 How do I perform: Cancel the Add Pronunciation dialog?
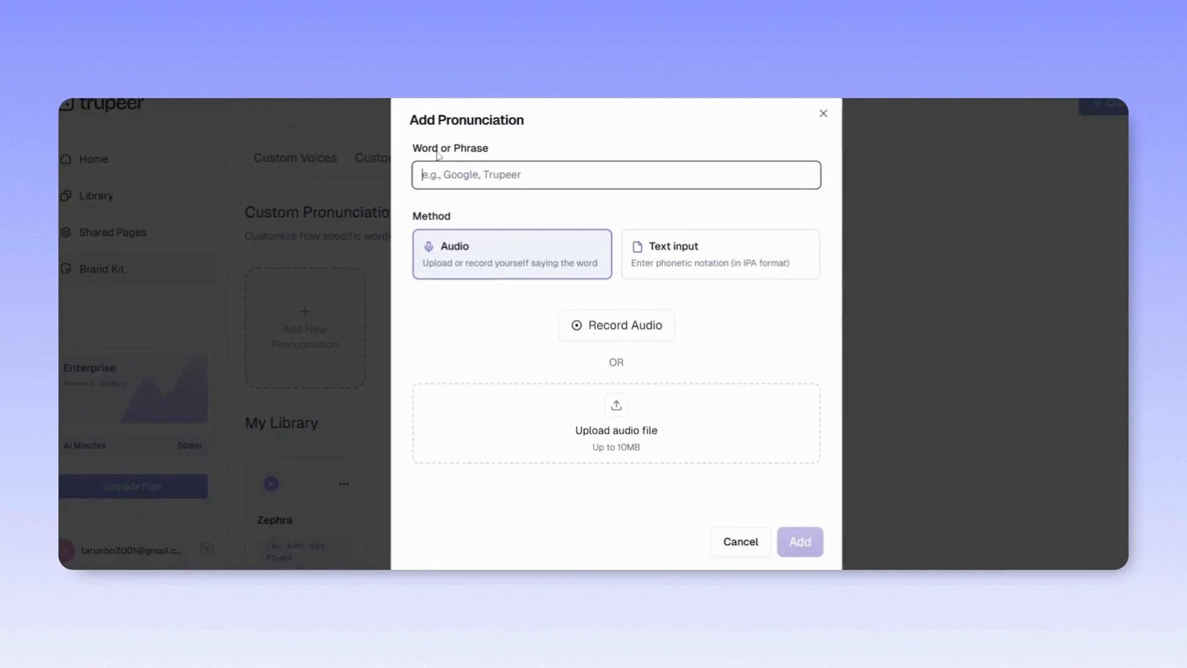(x=740, y=541)
